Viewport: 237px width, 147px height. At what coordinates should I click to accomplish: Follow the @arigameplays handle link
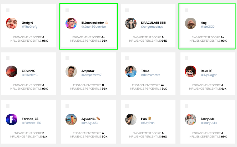coord(152,27)
